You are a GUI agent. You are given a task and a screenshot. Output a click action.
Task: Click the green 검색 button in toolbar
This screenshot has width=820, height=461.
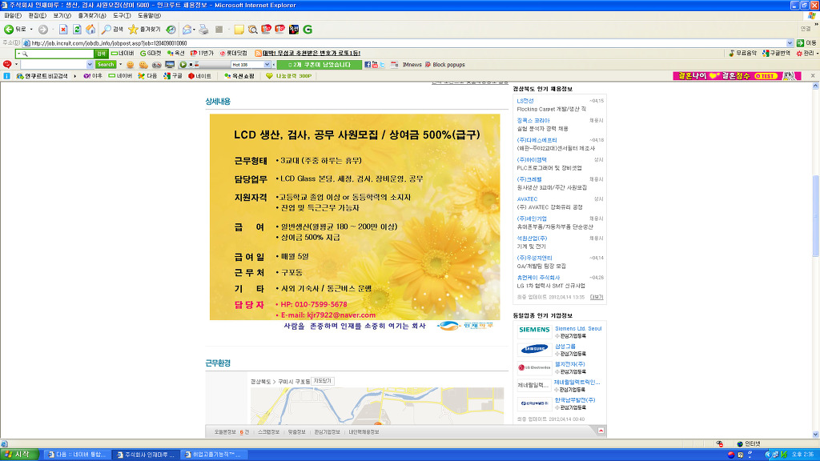(x=101, y=54)
